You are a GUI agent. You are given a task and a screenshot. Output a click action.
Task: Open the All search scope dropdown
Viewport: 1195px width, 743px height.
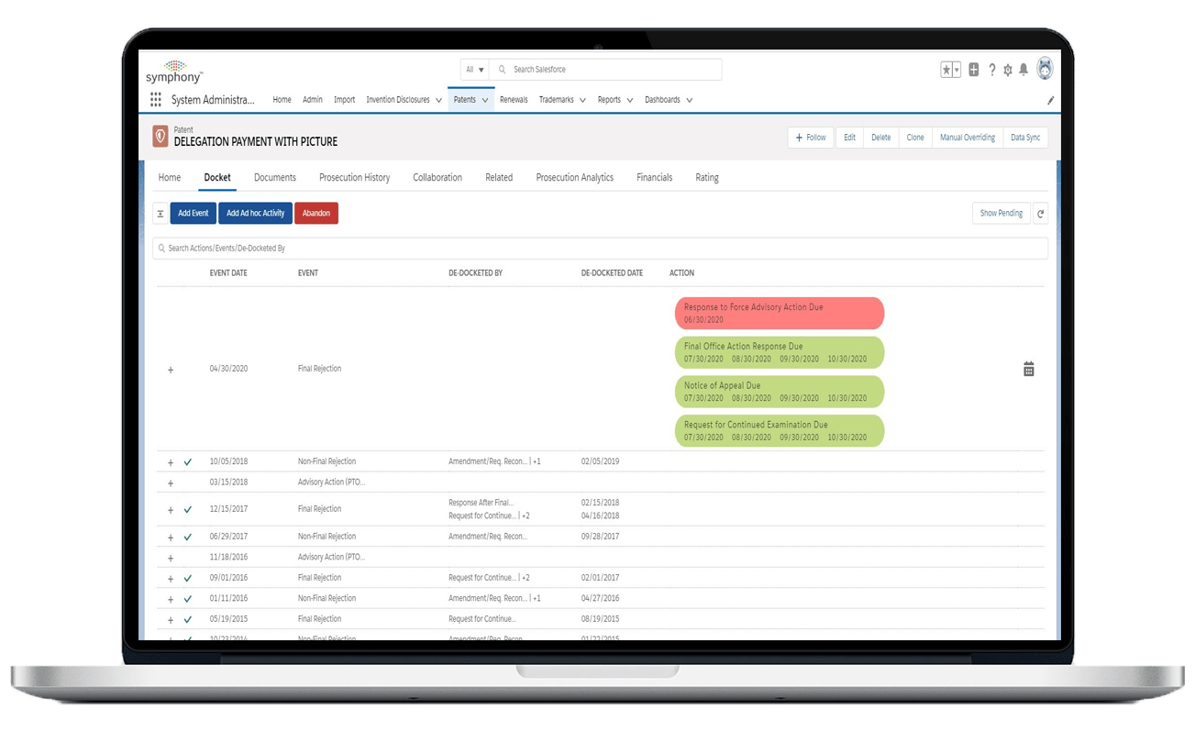coord(472,69)
